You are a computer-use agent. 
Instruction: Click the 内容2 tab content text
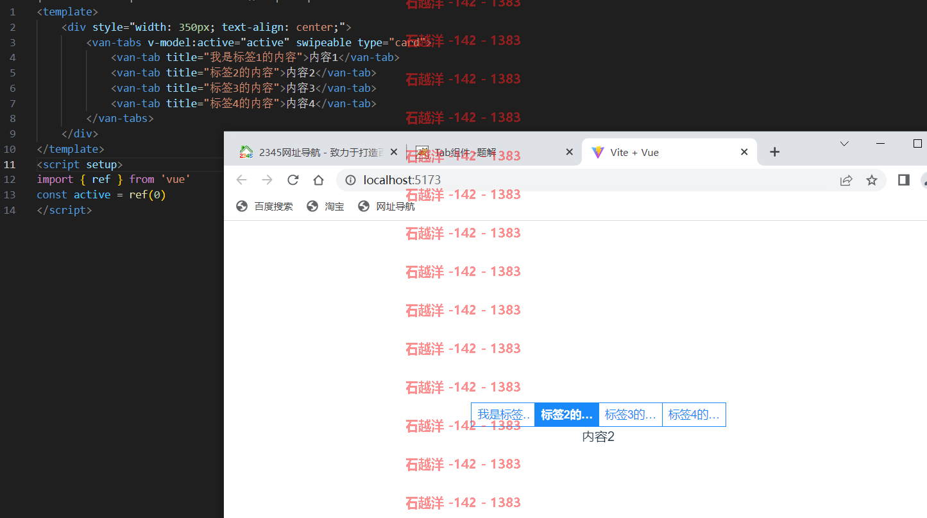click(599, 436)
